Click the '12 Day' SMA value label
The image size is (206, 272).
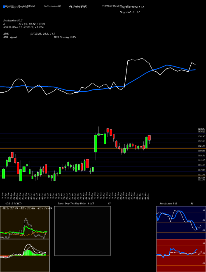pos(17,7)
